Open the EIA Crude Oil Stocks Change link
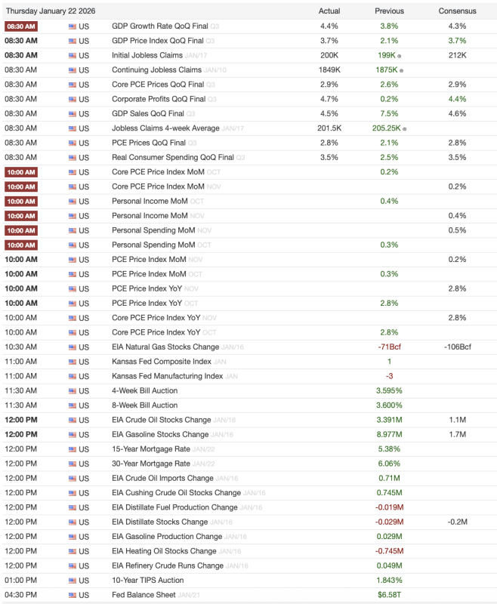Image resolution: width=497 pixels, height=604 pixels. click(160, 420)
